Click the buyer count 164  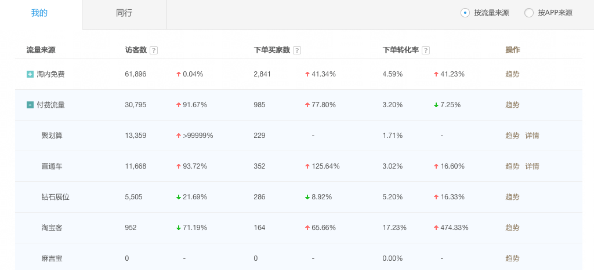[259, 228]
